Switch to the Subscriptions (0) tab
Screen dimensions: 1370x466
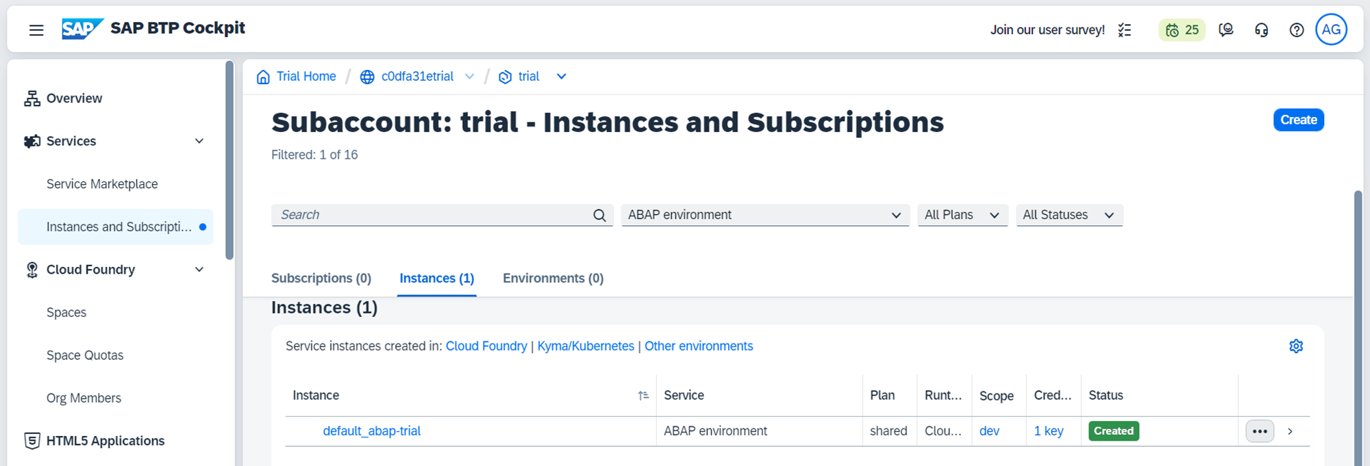coord(321,279)
